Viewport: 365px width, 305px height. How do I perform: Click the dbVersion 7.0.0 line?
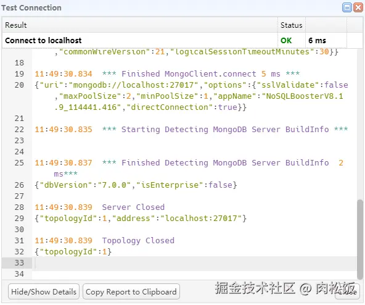pos(136,185)
